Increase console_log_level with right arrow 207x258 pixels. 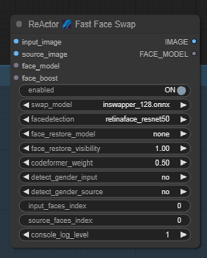coord(183,235)
